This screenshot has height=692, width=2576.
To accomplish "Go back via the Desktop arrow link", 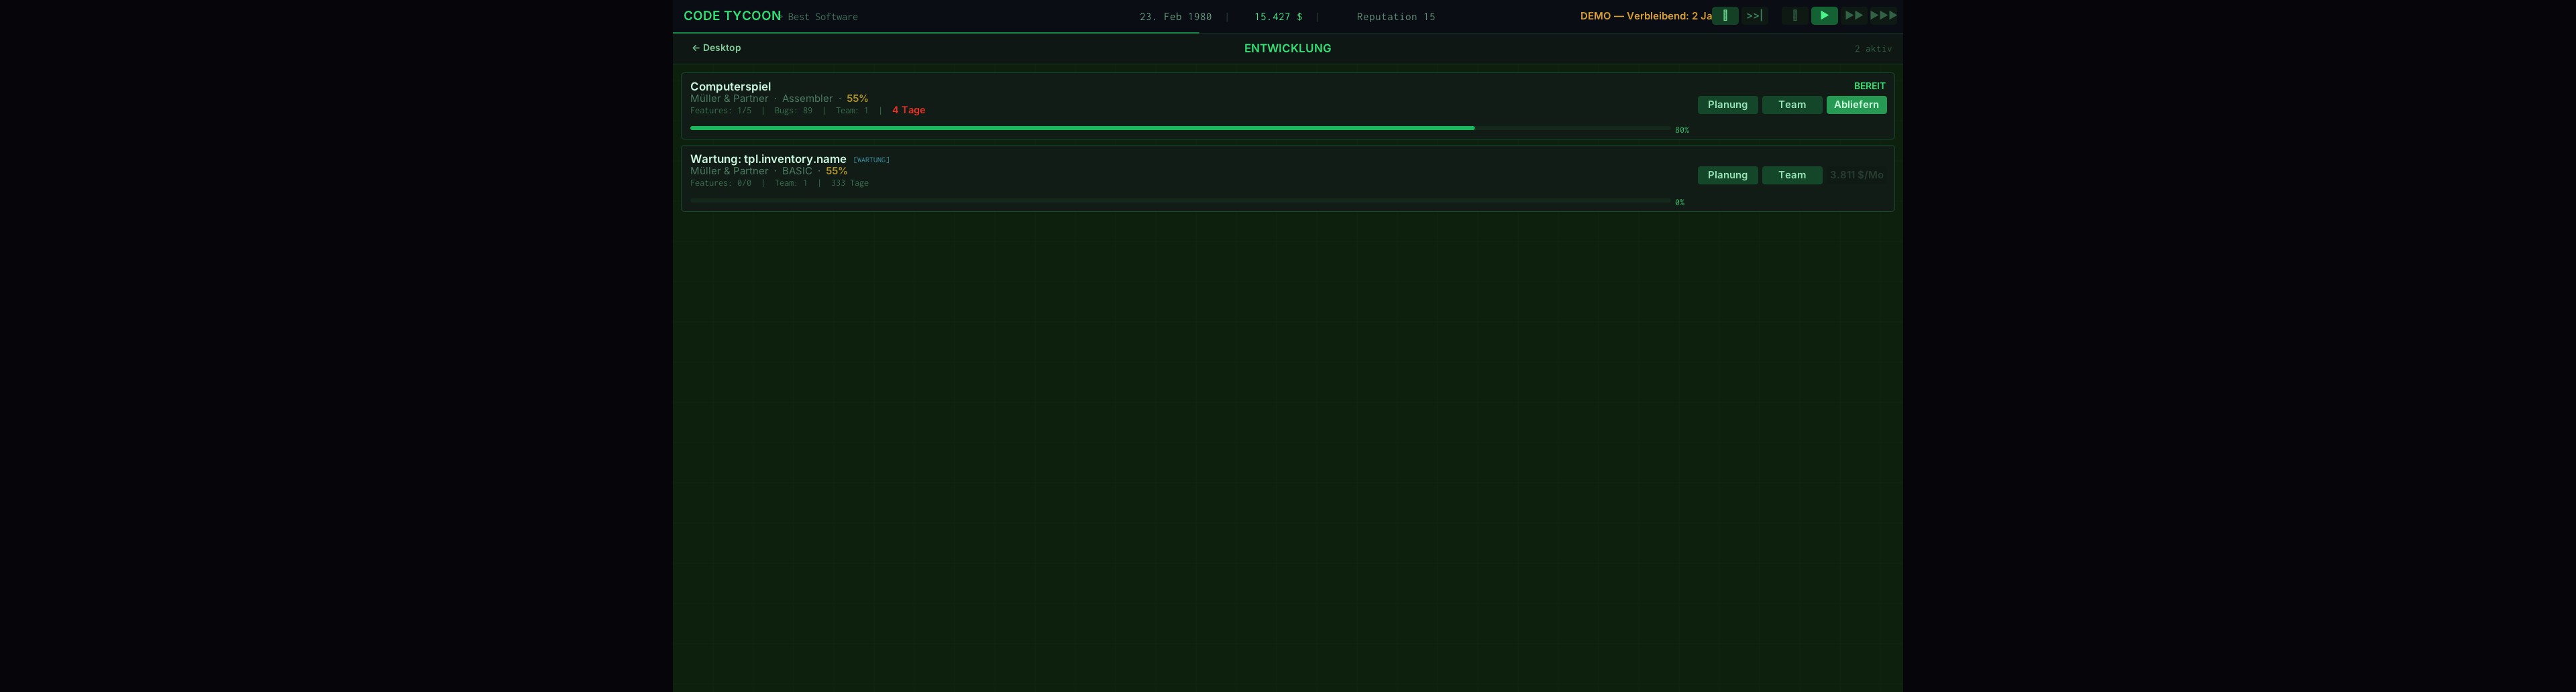I will point(716,48).
